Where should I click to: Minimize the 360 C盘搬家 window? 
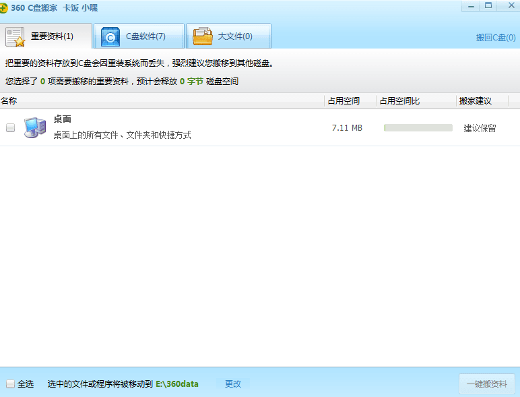(471, 6)
